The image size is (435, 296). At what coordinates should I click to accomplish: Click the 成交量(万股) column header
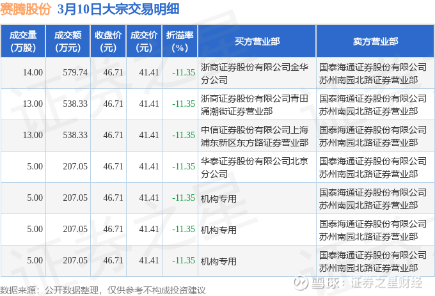click(23, 42)
